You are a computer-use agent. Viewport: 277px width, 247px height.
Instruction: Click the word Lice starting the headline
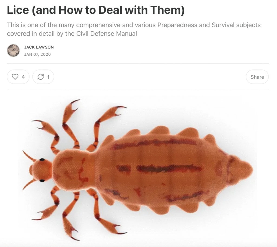point(18,10)
